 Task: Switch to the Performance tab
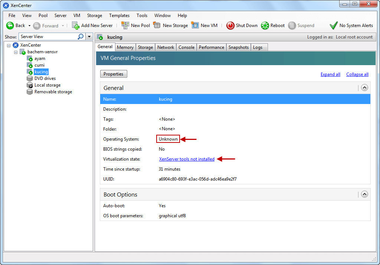(x=211, y=47)
